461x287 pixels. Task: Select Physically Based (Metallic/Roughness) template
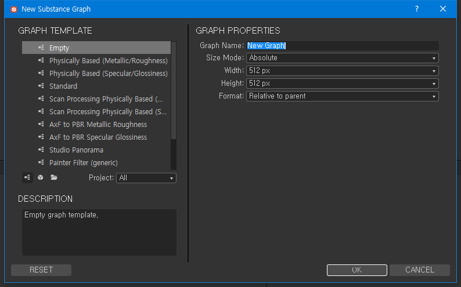(96, 60)
